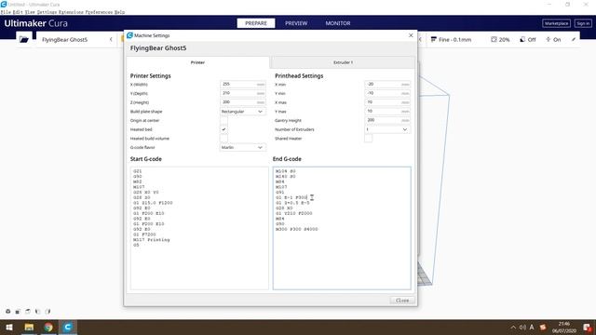Edit the X (Width) field

[x=242, y=84]
